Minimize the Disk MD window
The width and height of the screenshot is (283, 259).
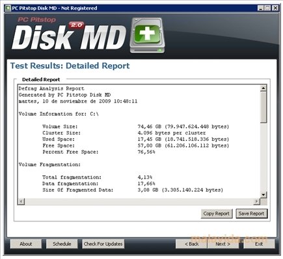(x=261, y=8)
